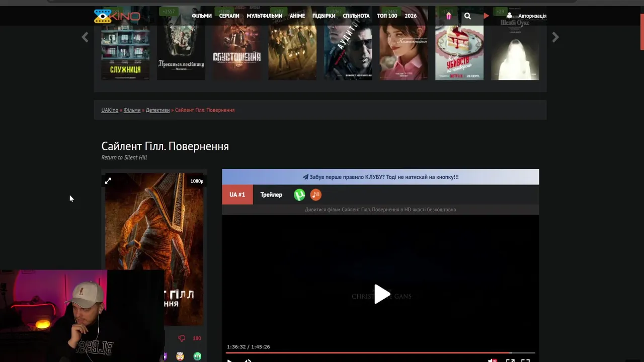Click the title Сайлент Гілл. Повернення
The height and width of the screenshot is (362, 644).
[x=165, y=146]
